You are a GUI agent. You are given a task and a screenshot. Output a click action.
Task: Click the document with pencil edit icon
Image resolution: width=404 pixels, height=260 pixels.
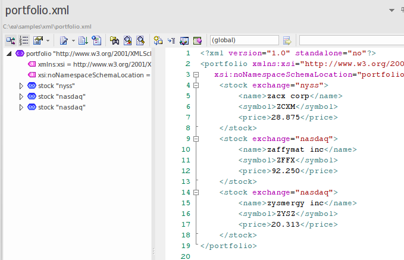[64, 40]
